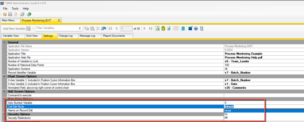The image size is (304, 122).
Task: Open the Tools menu
Action: pyautogui.click(x=15, y=9)
